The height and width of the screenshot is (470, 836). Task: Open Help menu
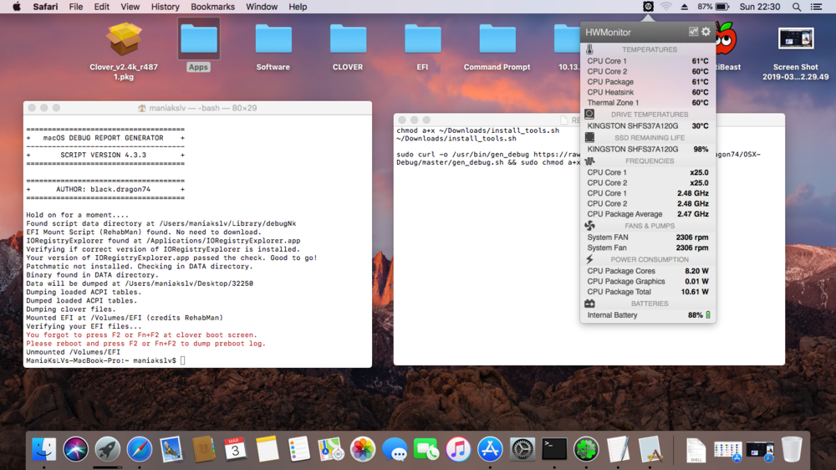coord(298,7)
